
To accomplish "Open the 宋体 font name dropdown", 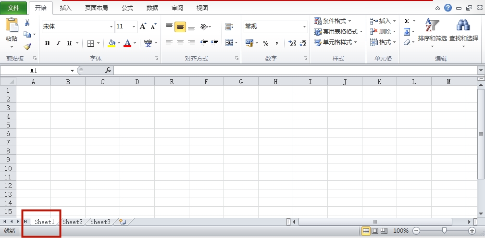I will [112, 27].
